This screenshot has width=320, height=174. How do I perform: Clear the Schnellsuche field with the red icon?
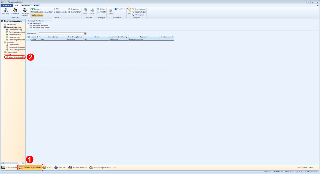(x=85, y=33)
